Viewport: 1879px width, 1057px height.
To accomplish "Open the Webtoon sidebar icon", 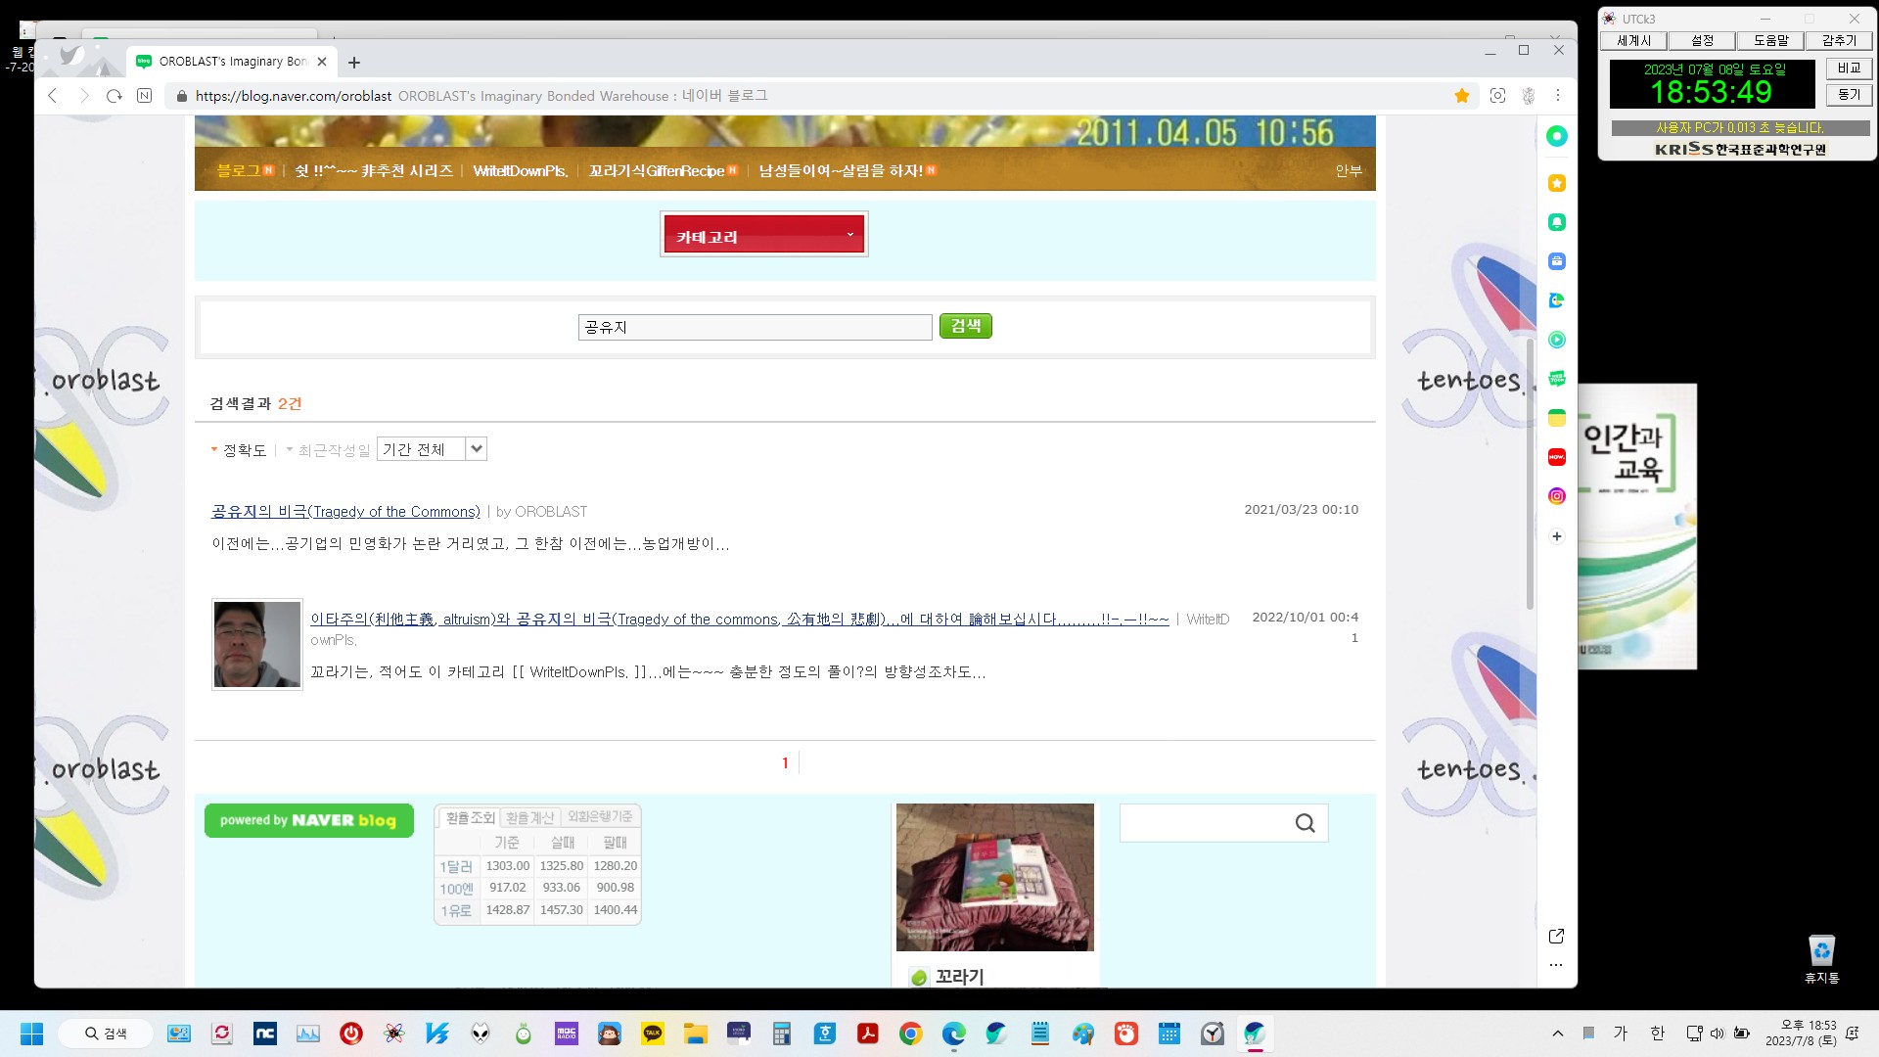I will pyautogui.click(x=1556, y=379).
